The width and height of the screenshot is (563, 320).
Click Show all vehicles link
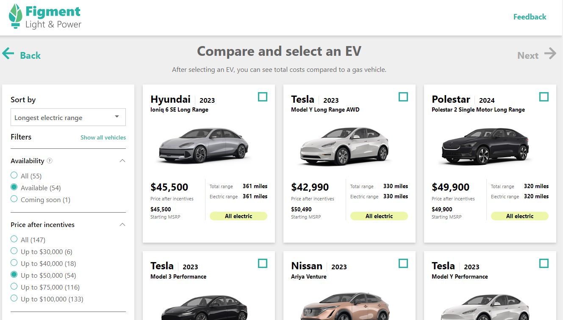103,137
